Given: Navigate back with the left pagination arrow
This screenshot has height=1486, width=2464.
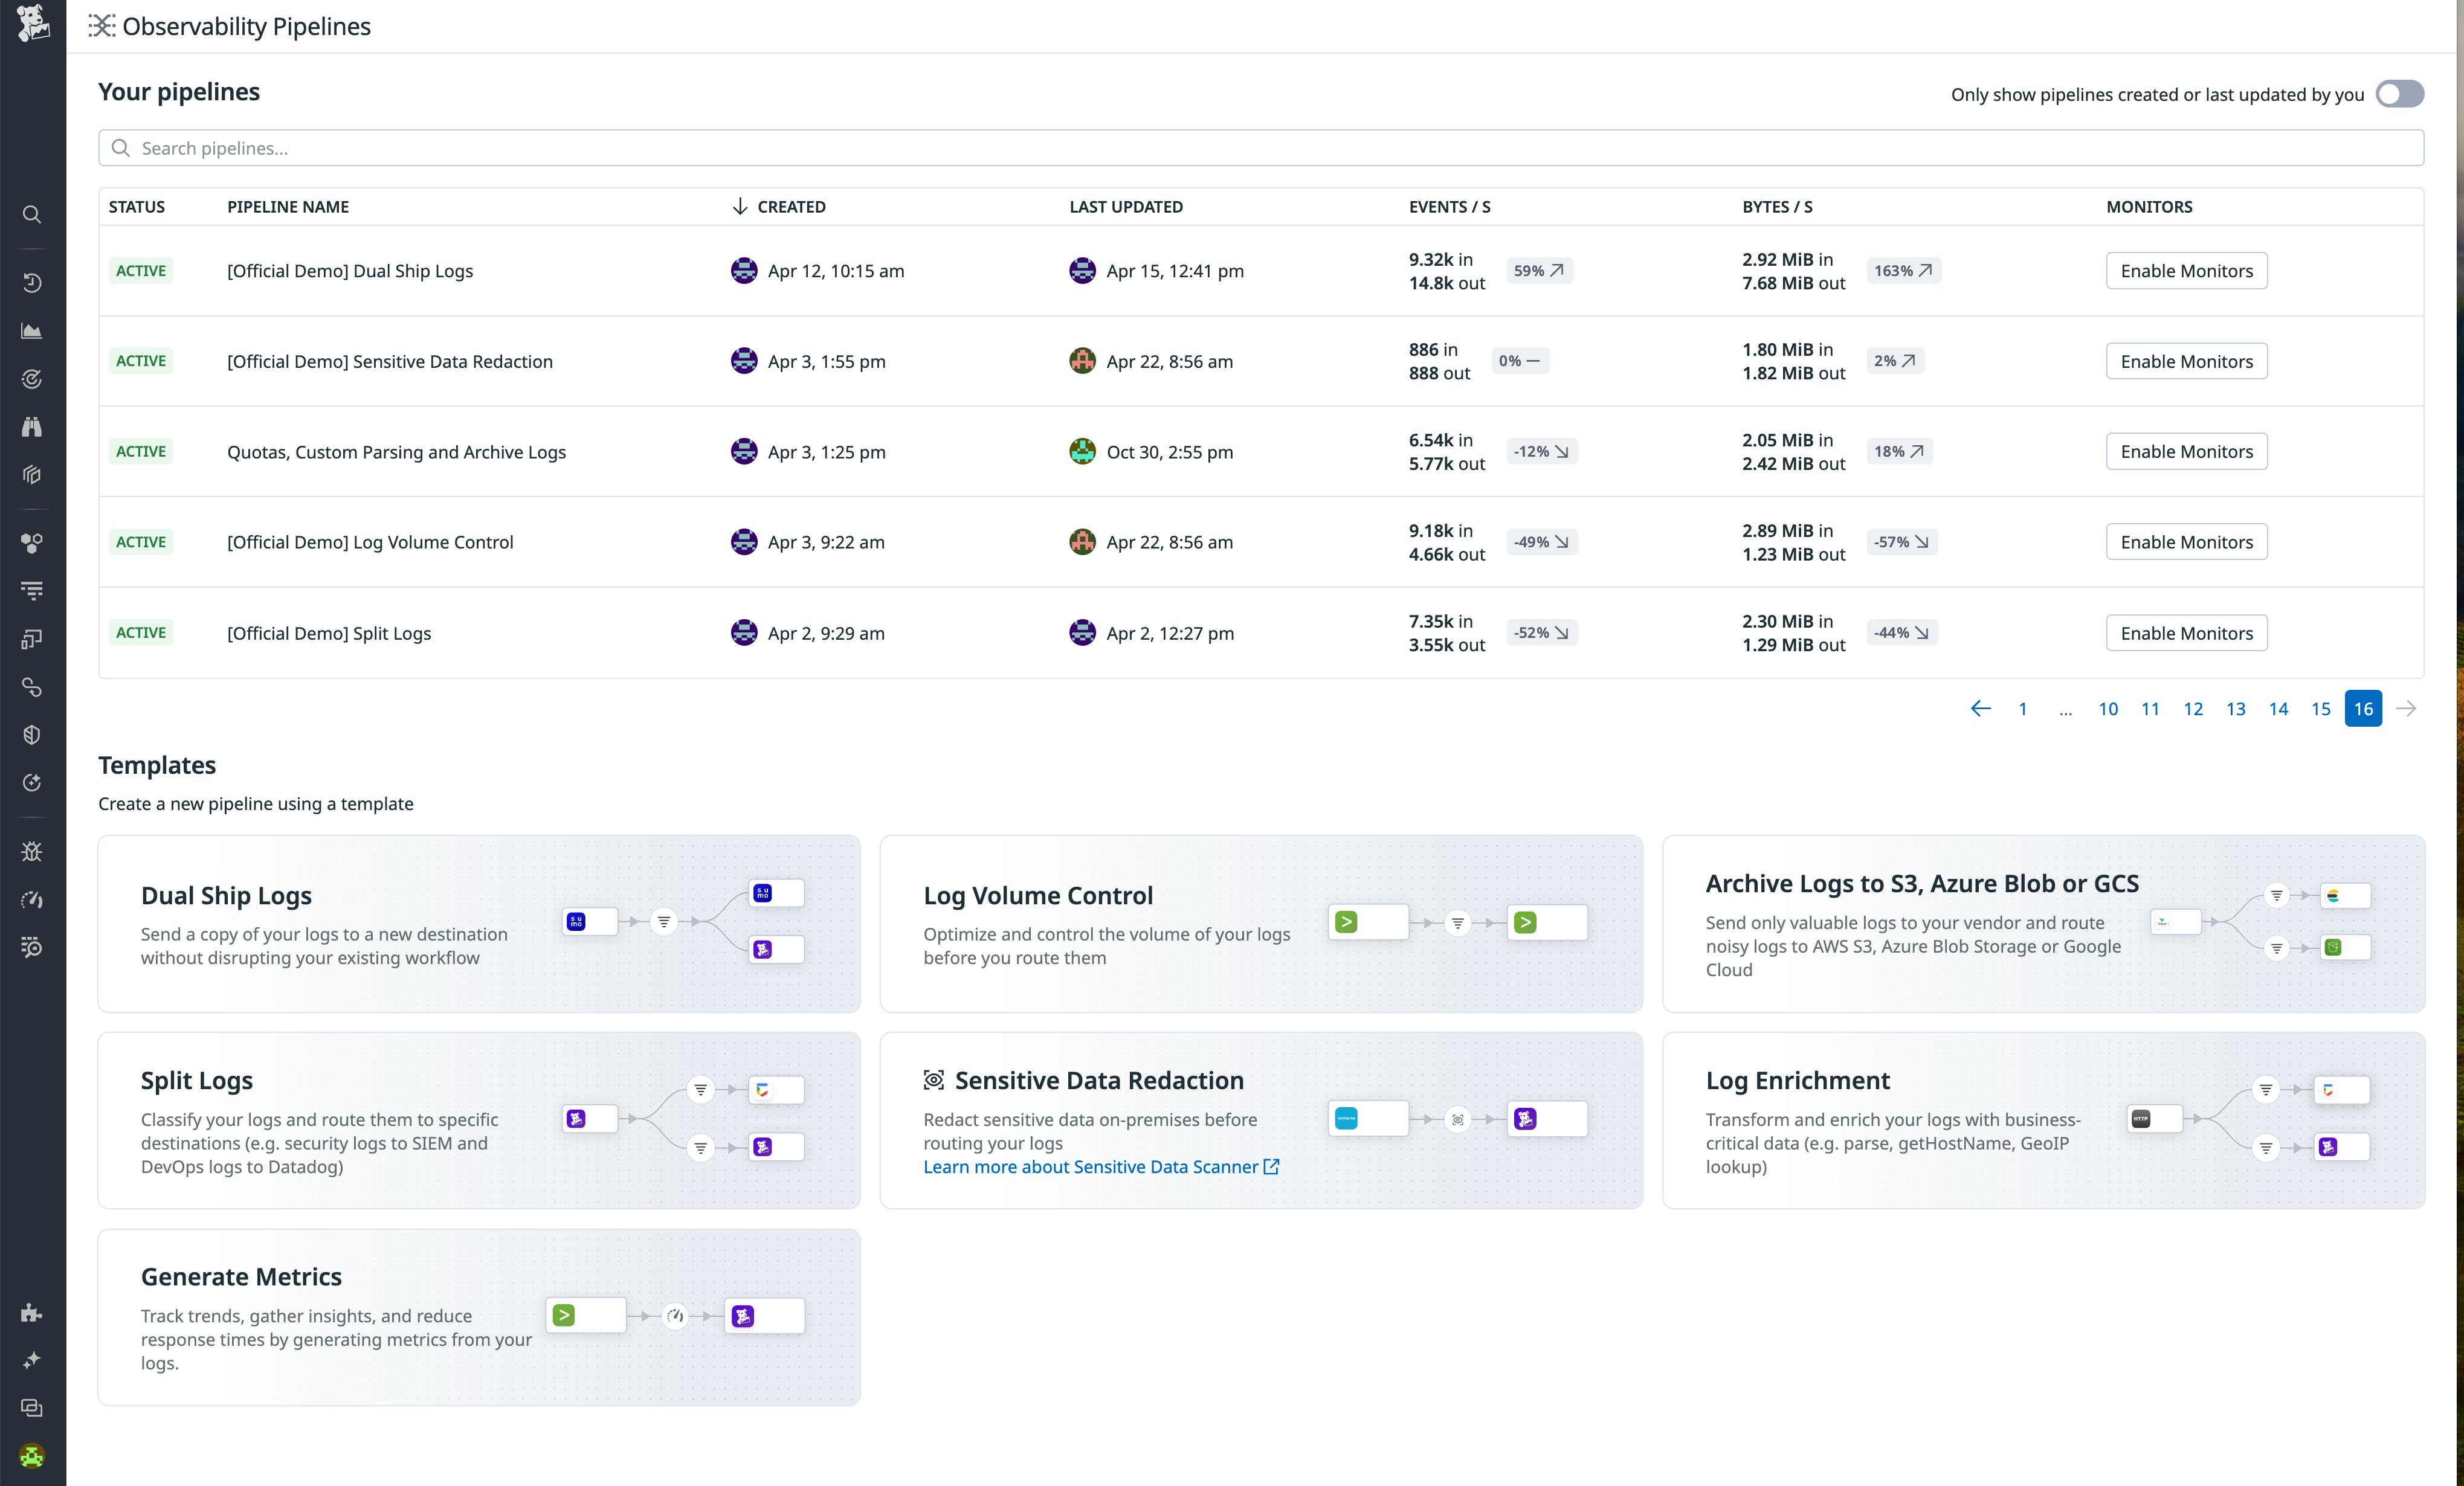Looking at the screenshot, I should coord(1980,708).
